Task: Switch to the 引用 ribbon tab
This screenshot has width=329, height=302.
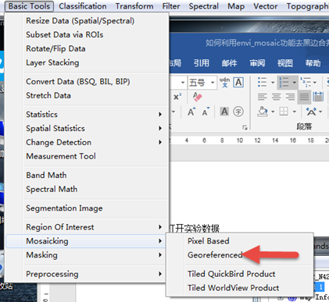Action: 202,63
